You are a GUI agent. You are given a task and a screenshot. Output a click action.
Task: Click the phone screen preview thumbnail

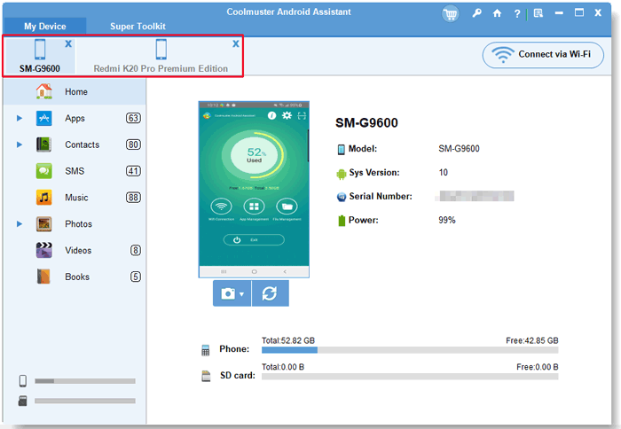click(x=254, y=190)
